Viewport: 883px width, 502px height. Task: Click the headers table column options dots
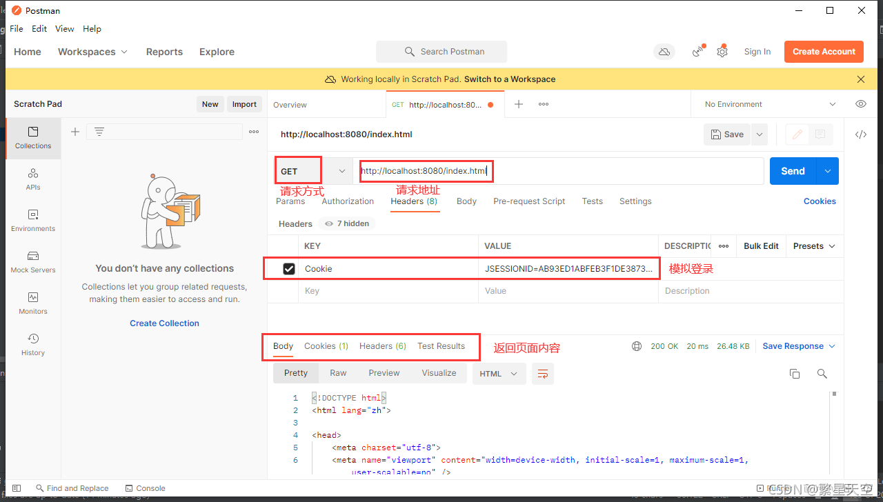click(x=724, y=246)
